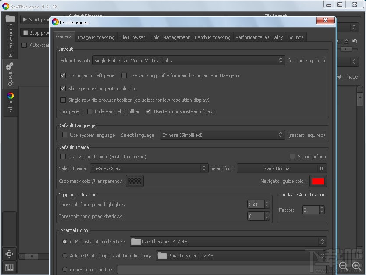The height and width of the screenshot is (275, 366).
Task: Enable Single row file browser toolbar
Action: tap(63, 100)
